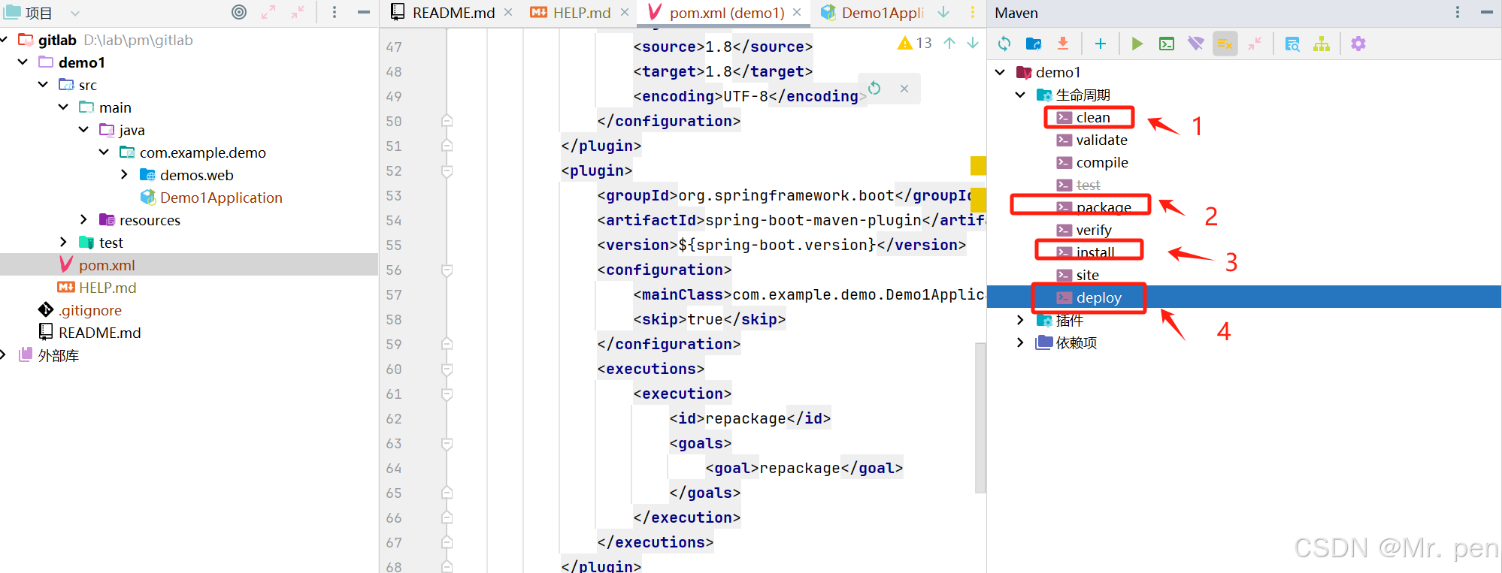Switch to HELP.md tab
Image resolution: width=1502 pixels, height=573 pixels.
tap(581, 13)
